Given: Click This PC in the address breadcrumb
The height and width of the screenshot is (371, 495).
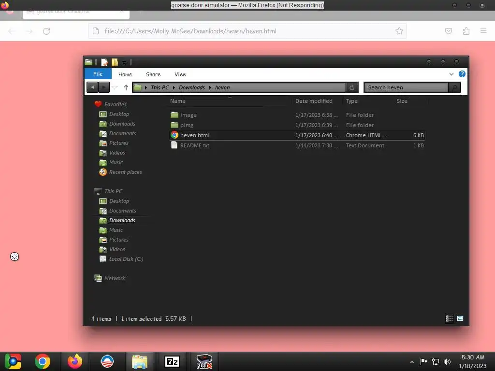Looking at the screenshot, I should (x=160, y=87).
